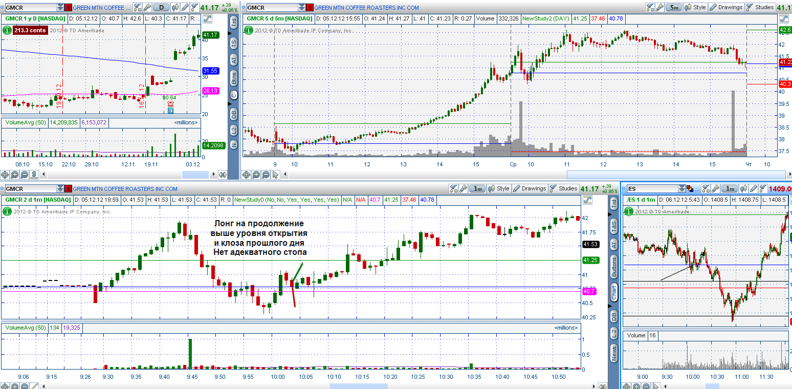
Task: Open the TS side tab of daily chart
Action: coord(234,43)
